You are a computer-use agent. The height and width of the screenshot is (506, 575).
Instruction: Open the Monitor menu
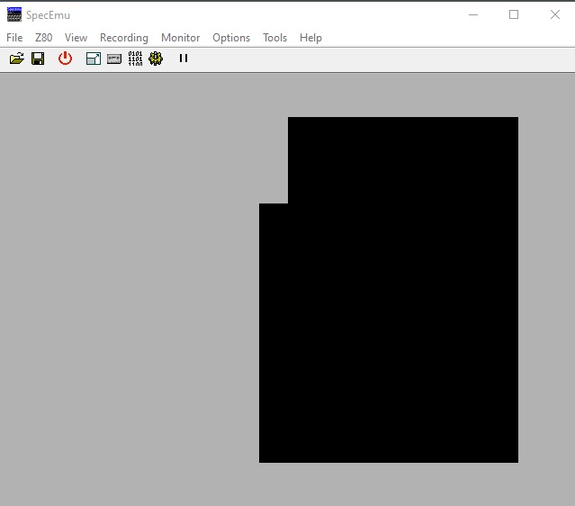tap(181, 38)
